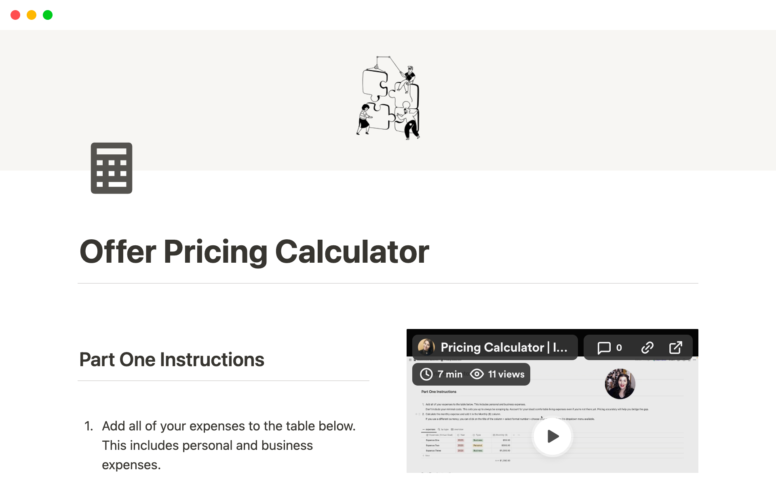
Task: Click 'Expense Two' row in video preview
Action: coord(433,445)
